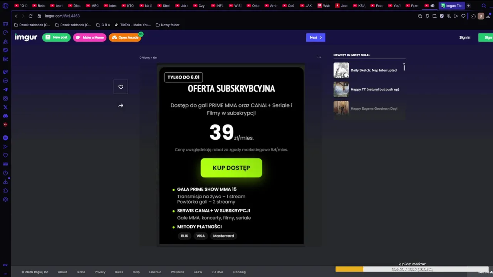
Task: Open sidebar settings gear icon
Action: 5,199
